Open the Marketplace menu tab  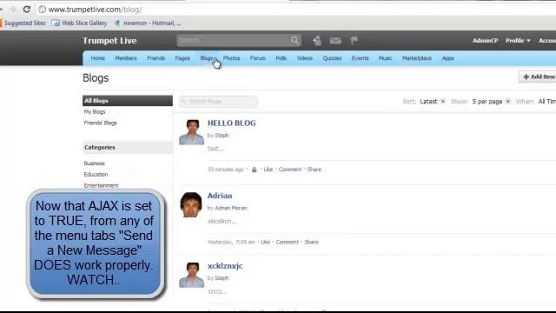pyautogui.click(x=417, y=58)
